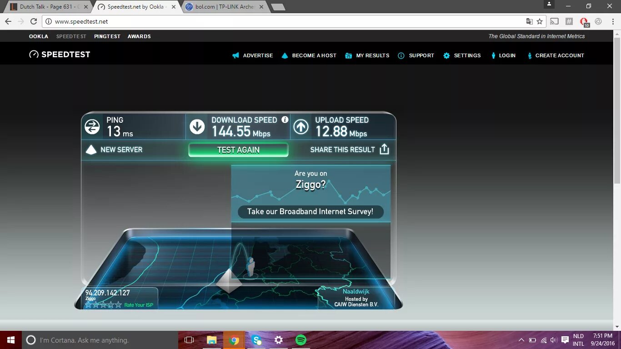The image size is (621, 349).
Task: Click the upload arrow icon
Action: [x=300, y=127]
